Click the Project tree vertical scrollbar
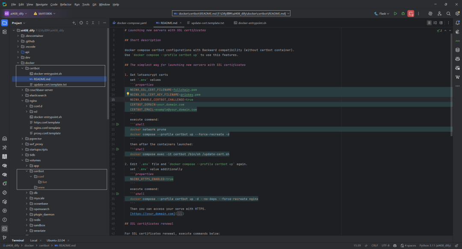 click(108, 74)
